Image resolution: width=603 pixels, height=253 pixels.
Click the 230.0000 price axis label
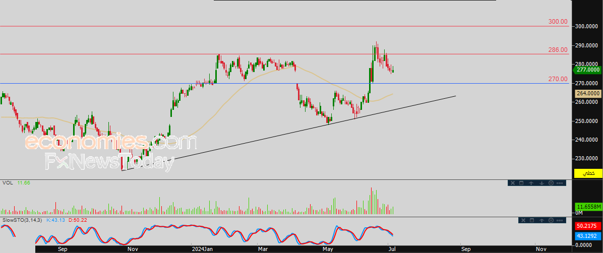(x=587, y=158)
